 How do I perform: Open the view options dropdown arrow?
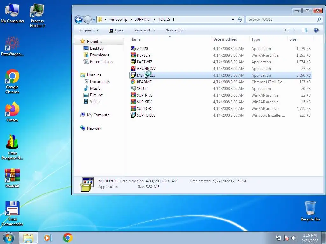[294, 30]
